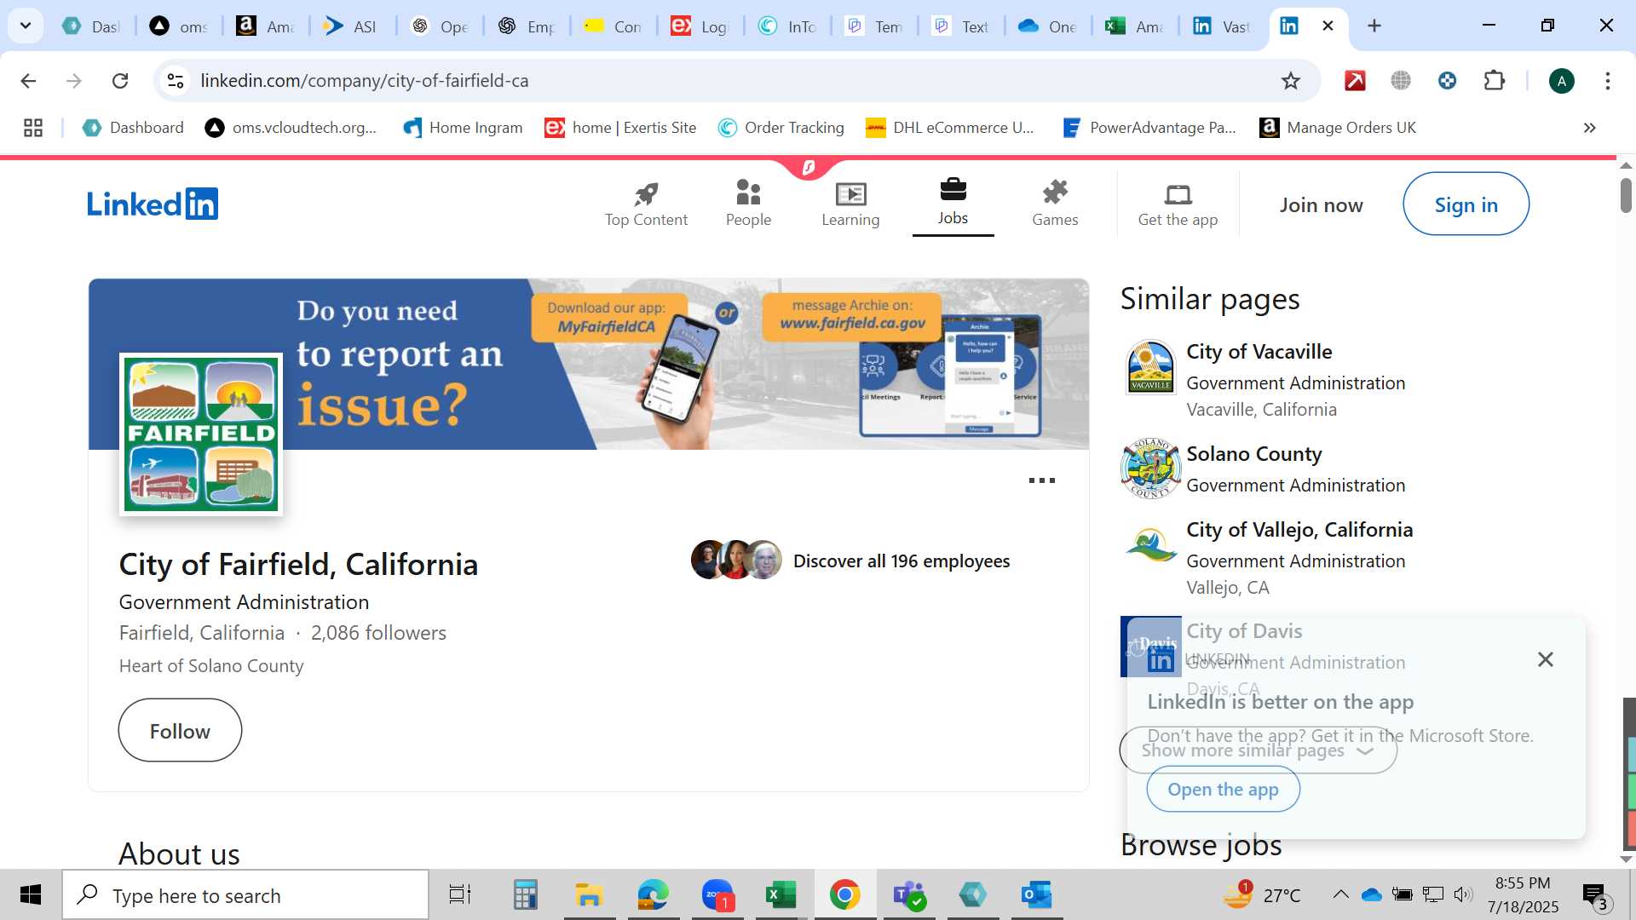Switch to the ASI tab
The image size is (1636, 920).
pos(351,26)
